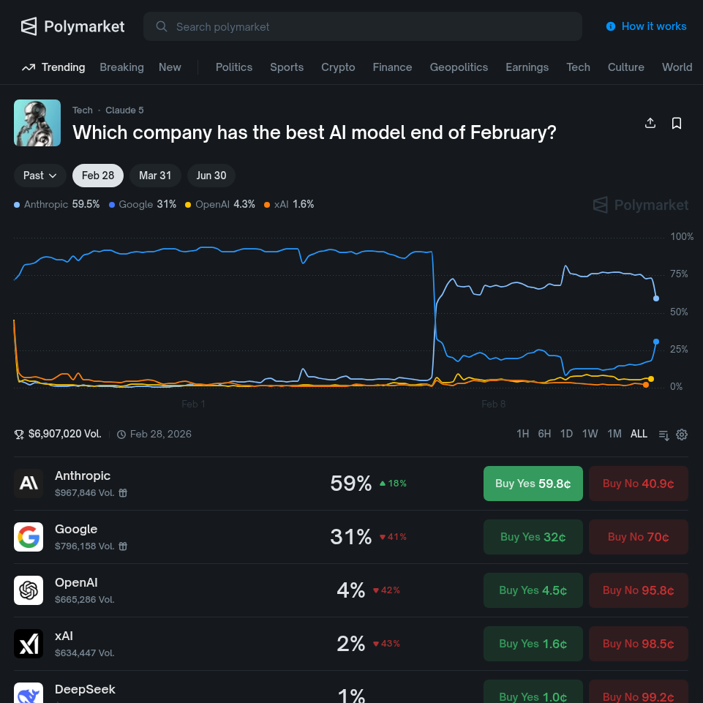Switch chart range to 1M
Screen dimensions: 703x703
614,434
